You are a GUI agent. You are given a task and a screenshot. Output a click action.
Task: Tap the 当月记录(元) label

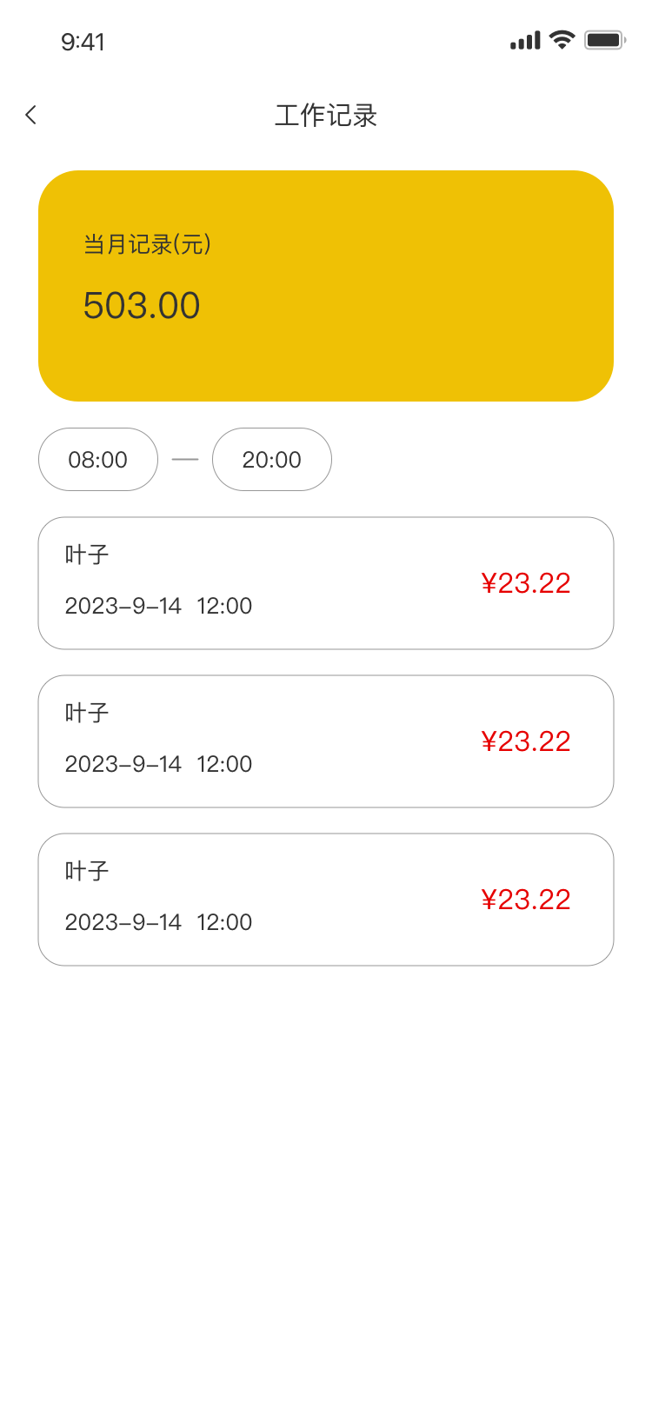click(x=147, y=244)
